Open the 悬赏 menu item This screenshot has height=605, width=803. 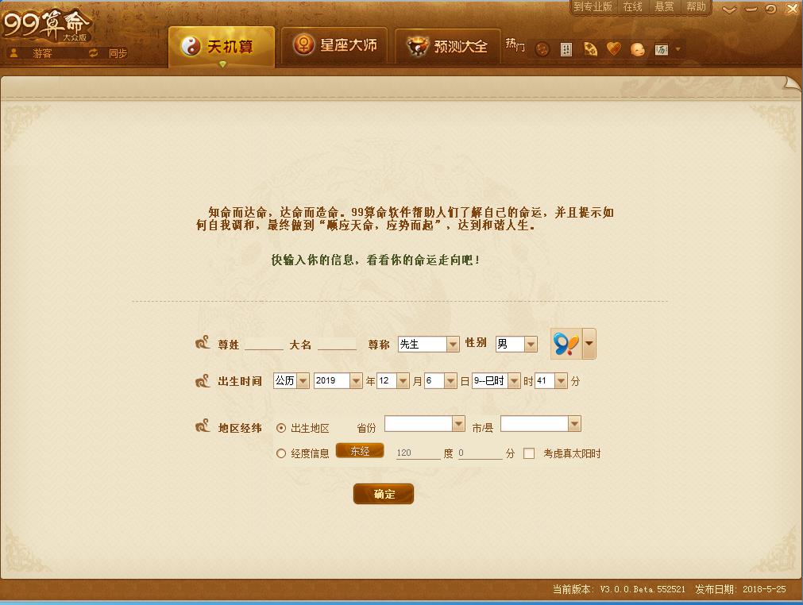(x=664, y=6)
